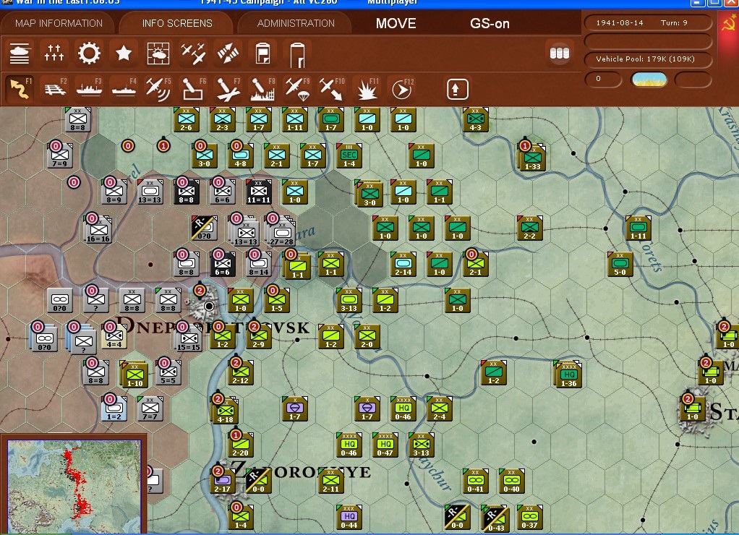
Task: Click the wheat field weather indicator
Action: point(649,80)
